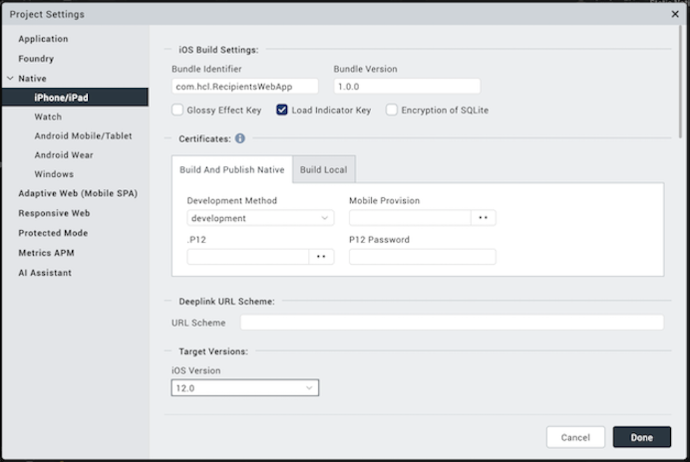Enable Encryption of SQLite checkbox
Image resolution: width=690 pixels, height=462 pixels.
[392, 110]
